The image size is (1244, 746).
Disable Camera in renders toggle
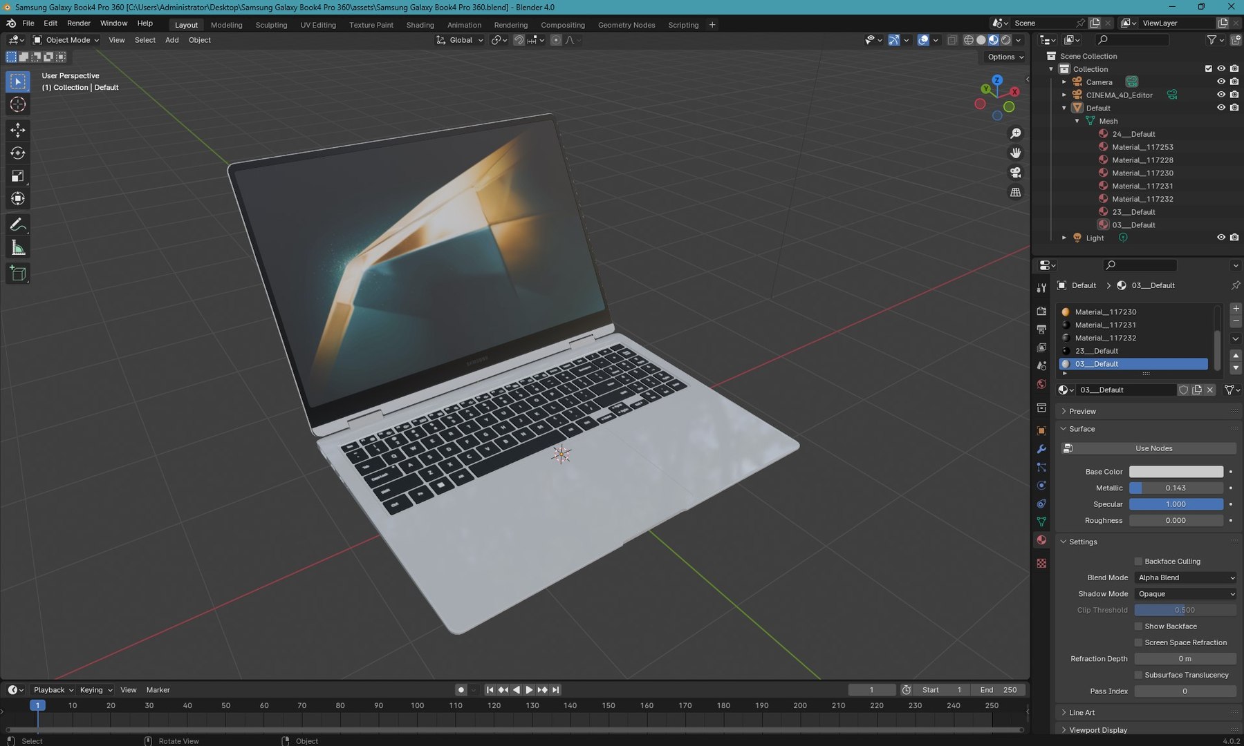tap(1234, 82)
